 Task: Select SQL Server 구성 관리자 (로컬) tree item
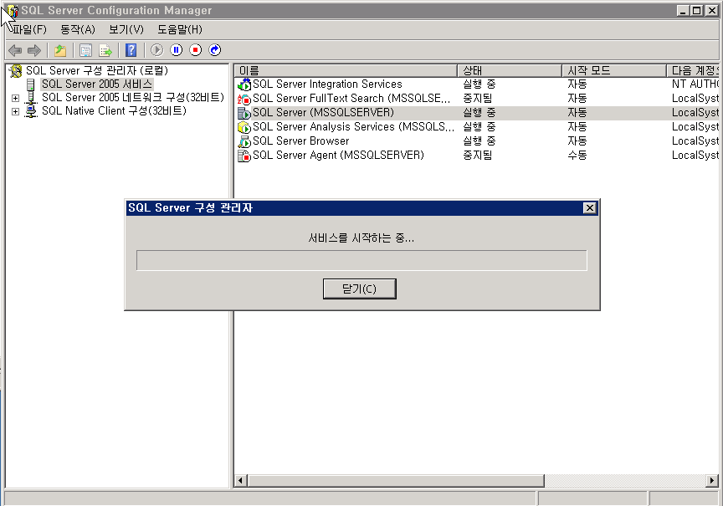97,71
